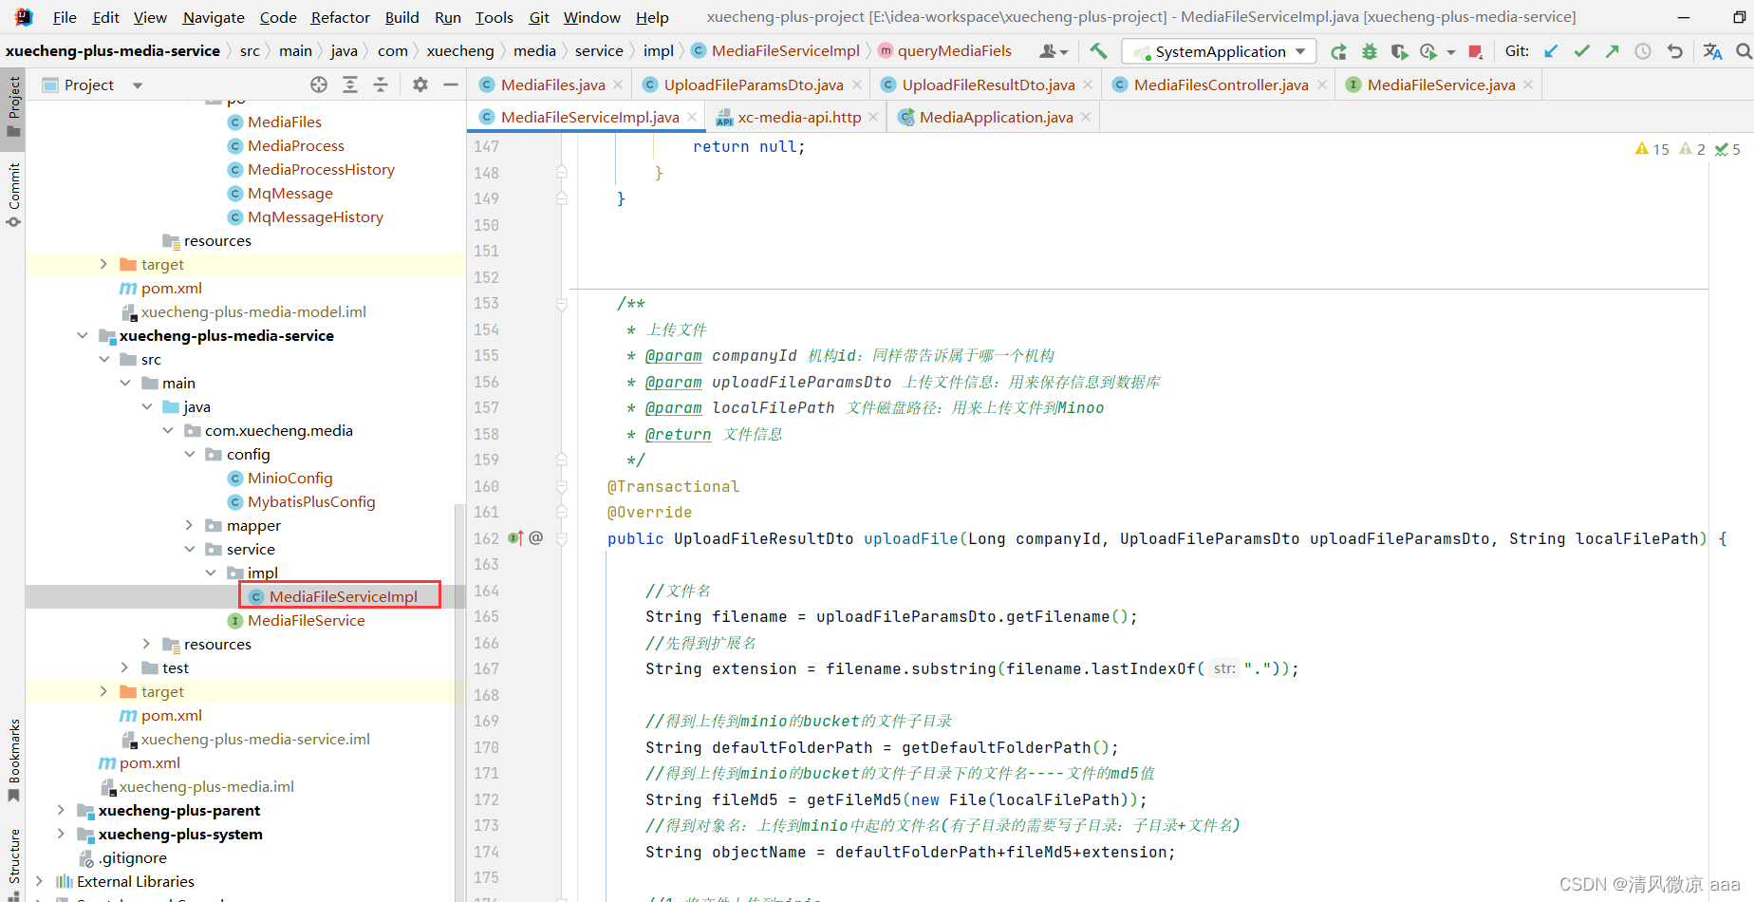Viewport: 1754px width, 902px height.
Task: Open Project panel settings gear
Action: [x=420, y=85]
